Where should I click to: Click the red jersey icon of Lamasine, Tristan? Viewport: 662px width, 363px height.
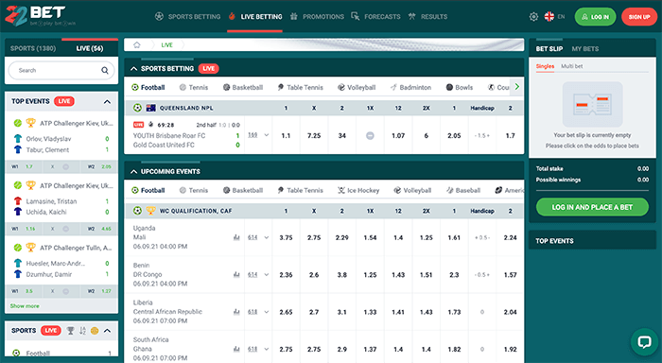(18, 201)
